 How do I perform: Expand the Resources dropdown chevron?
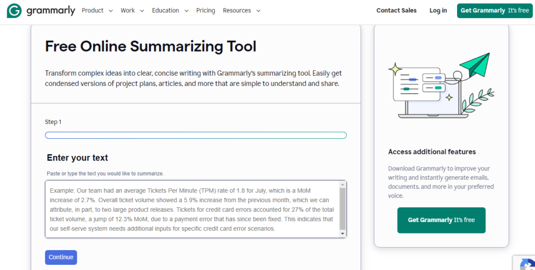point(258,11)
